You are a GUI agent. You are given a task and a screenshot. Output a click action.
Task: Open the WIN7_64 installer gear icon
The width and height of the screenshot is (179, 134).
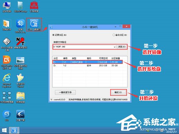(x=20, y=26)
